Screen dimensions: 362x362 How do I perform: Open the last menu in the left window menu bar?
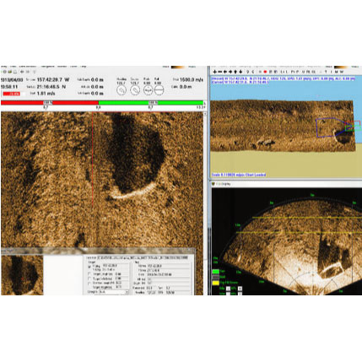(x=84, y=67)
